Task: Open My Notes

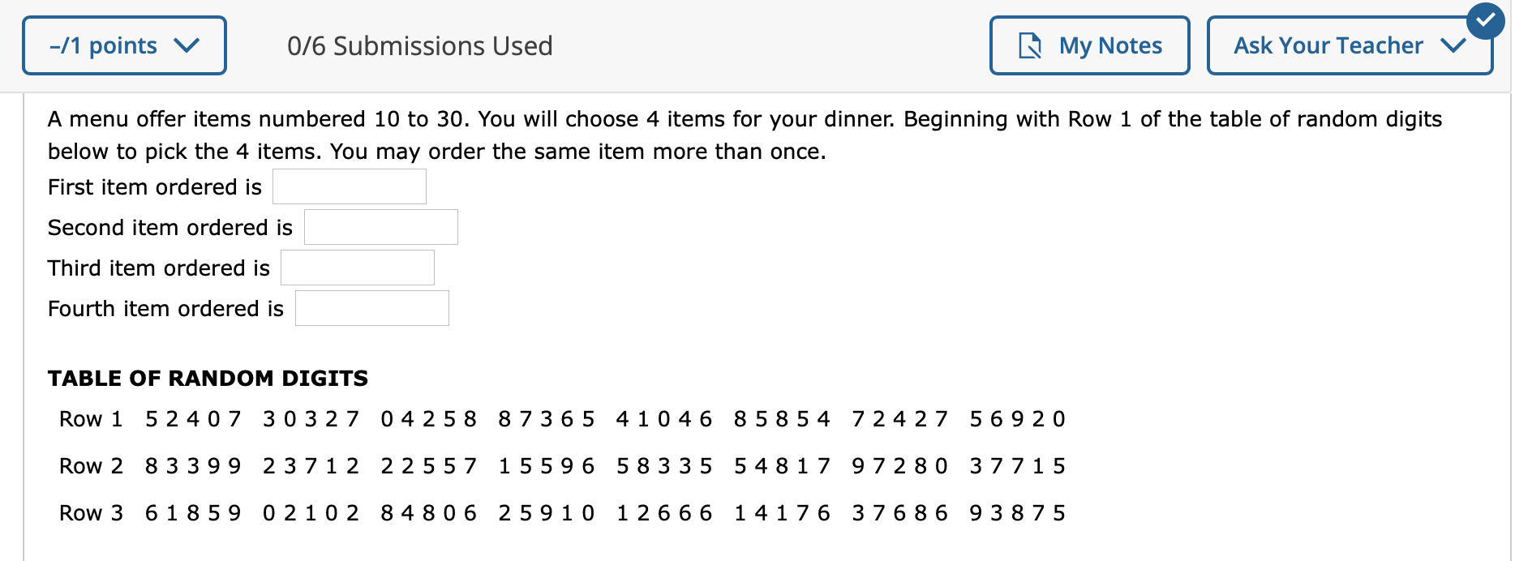Action: (x=1089, y=46)
